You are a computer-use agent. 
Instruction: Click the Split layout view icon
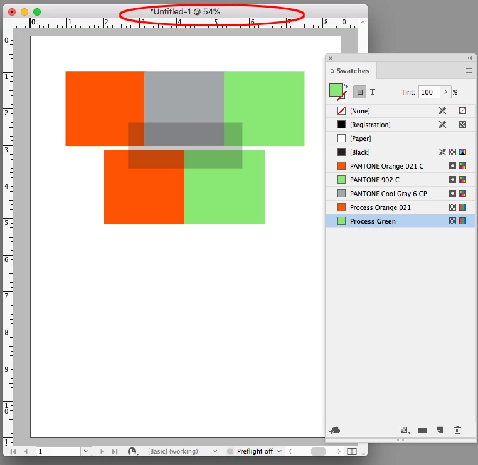(x=352, y=451)
